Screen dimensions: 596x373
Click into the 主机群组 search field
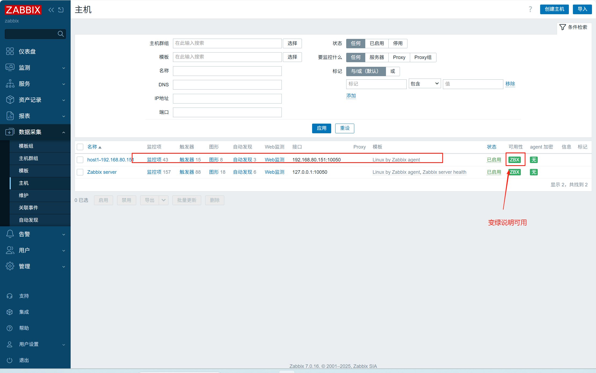coord(227,43)
